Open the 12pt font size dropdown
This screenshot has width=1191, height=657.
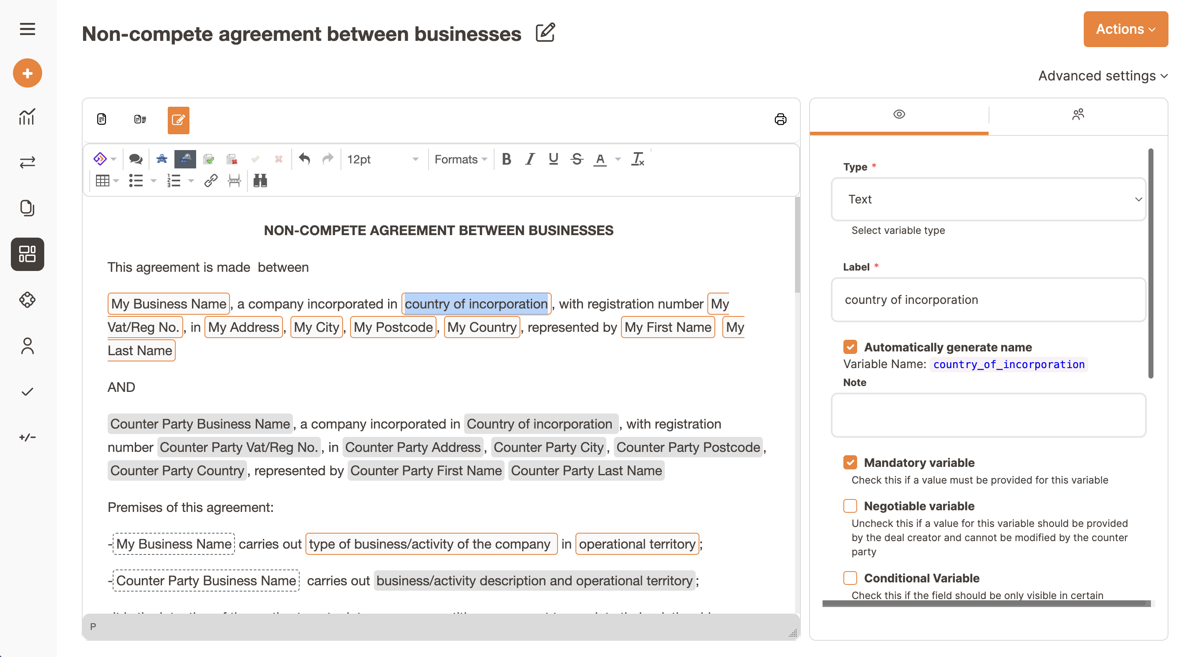pyautogui.click(x=383, y=159)
